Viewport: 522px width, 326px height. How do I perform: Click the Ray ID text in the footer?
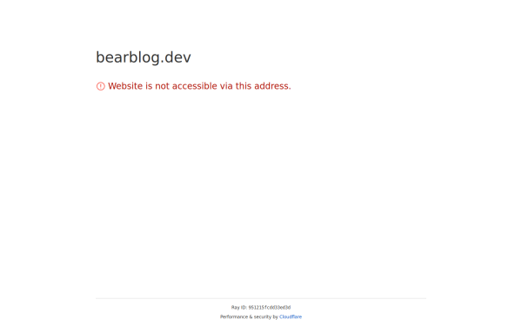(x=261, y=308)
